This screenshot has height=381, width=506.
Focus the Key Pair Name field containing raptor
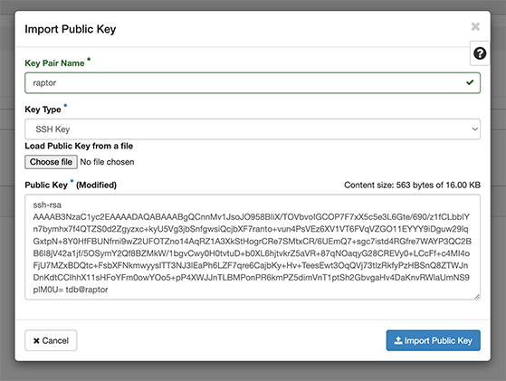coord(253,83)
